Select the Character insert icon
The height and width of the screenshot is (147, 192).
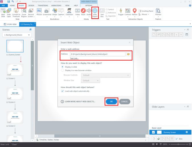(x=69, y=12)
